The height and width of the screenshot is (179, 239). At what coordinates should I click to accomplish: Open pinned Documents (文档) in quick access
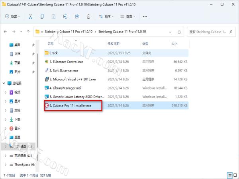point(17,54)
